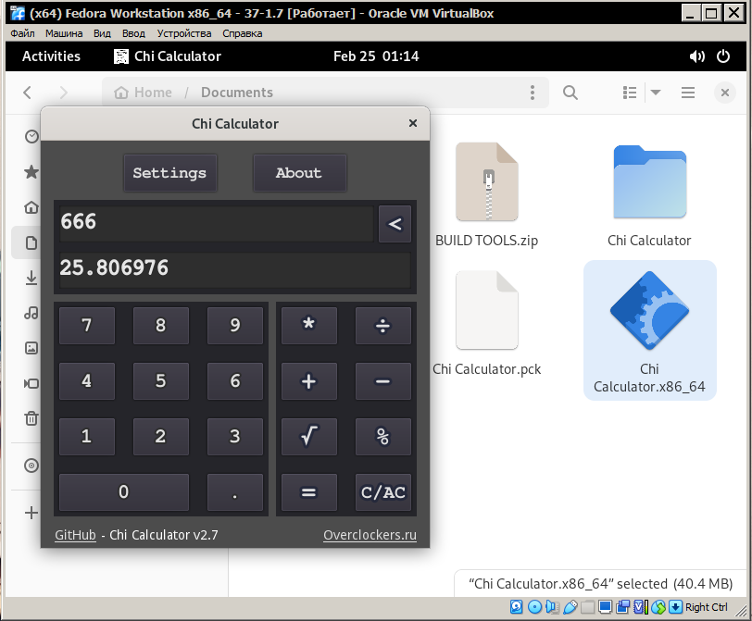
Task: Open the Overclockers.ru link
Action: [x=370, y=535]
